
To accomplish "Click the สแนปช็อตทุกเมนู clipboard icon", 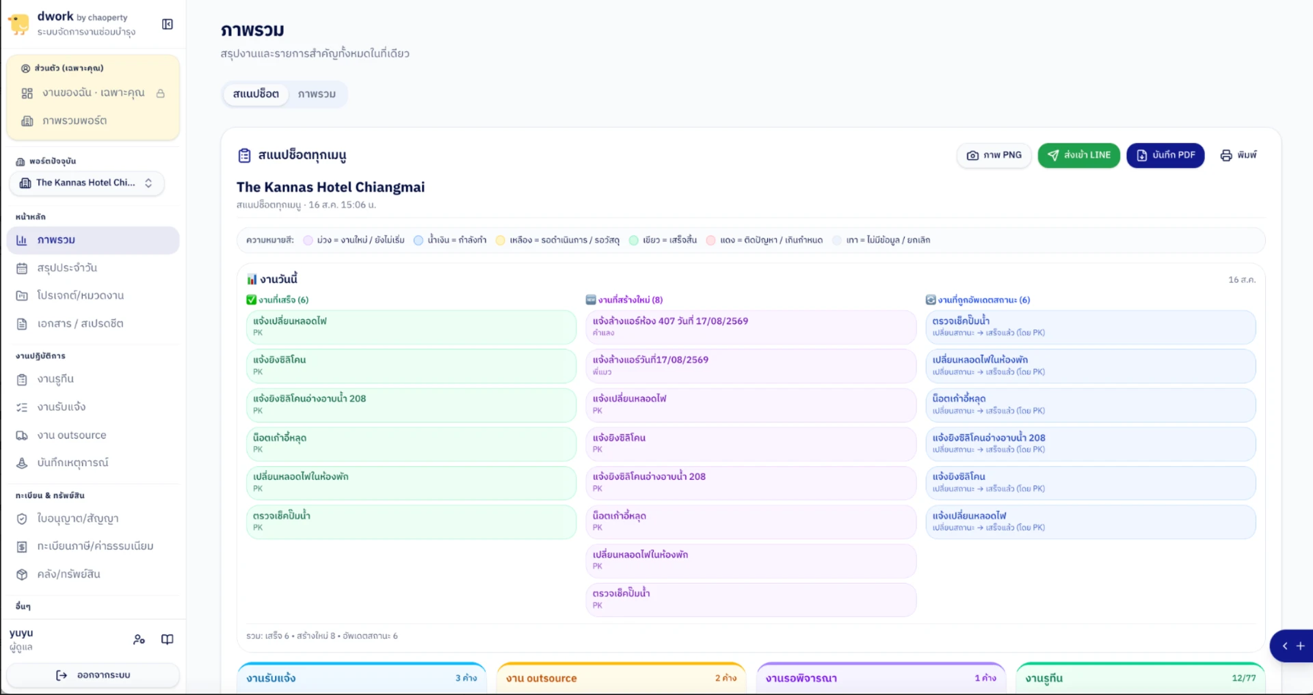I will tap(244, 156).
